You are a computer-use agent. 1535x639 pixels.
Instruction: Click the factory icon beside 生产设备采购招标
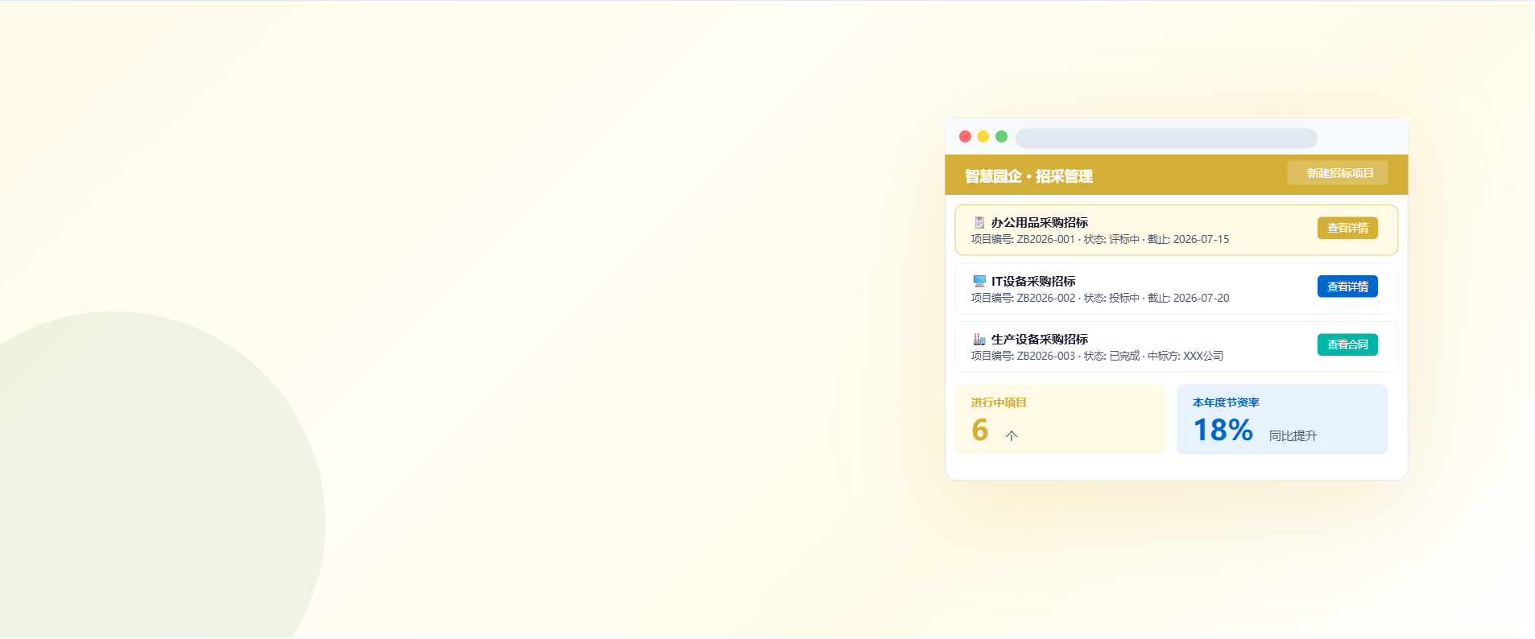pos(979,339)
